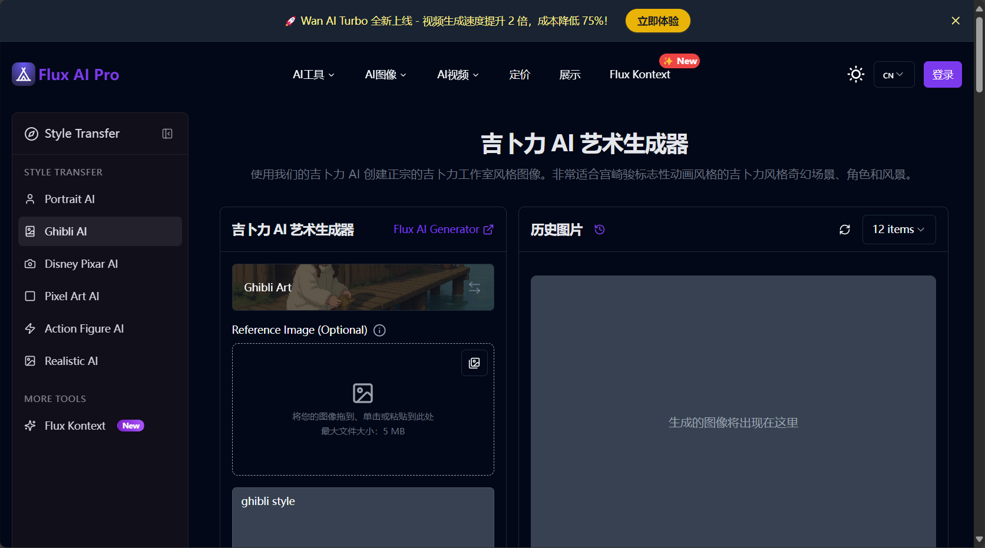Select Disney Pixar AI in sidebar
The height and width of the screenshot is (548, 985).
coord(81,264)
